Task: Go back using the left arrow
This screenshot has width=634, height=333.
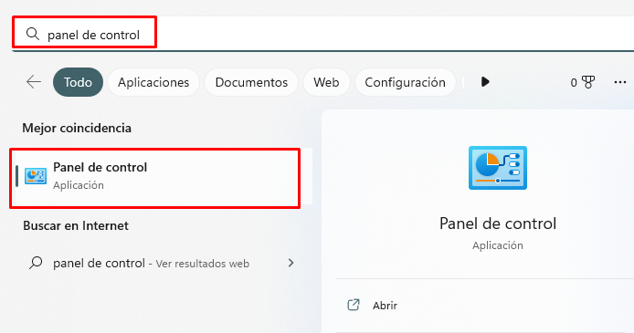Action: (34, 82)
